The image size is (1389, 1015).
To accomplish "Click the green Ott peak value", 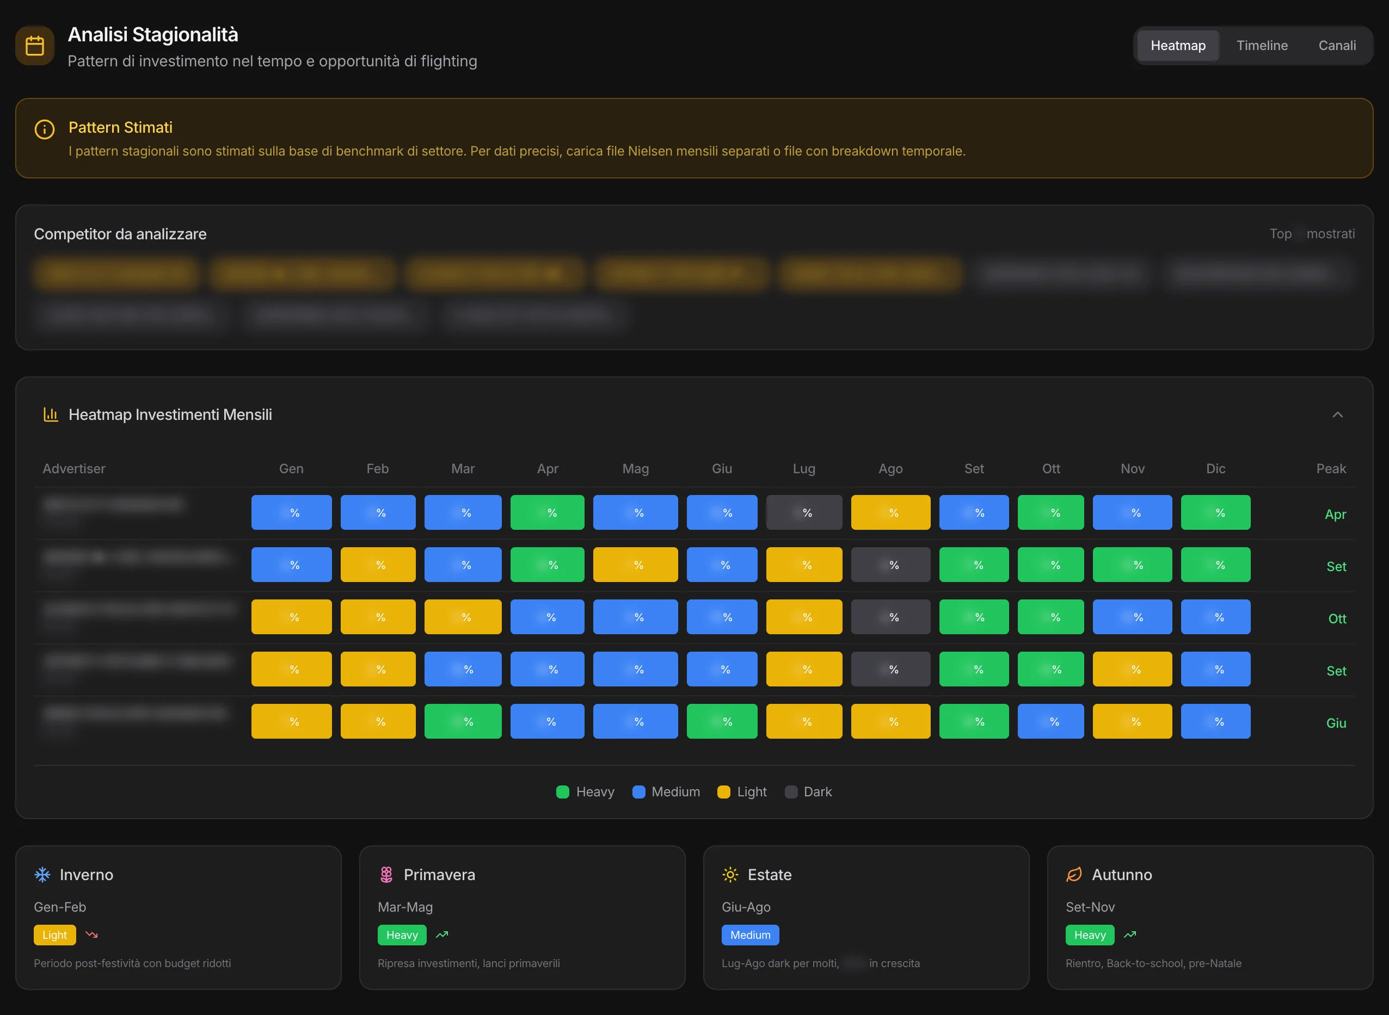I will pyautogui.click(x=1337, y=618).
